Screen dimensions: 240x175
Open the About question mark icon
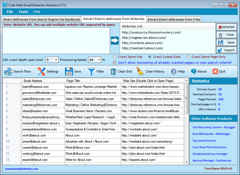pos(193,71)
